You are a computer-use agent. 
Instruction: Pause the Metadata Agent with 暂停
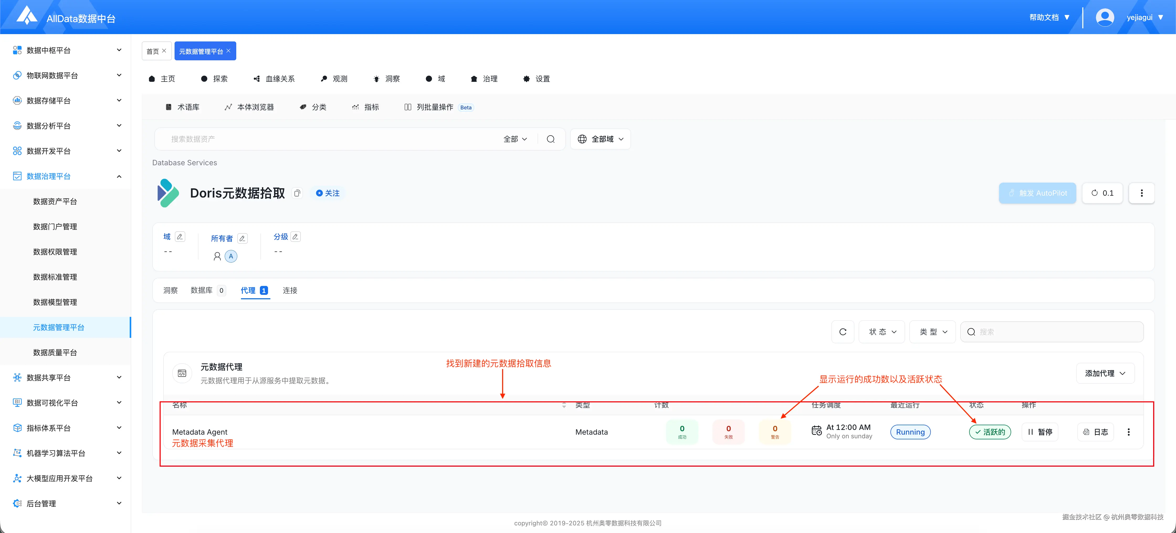click(x=1040, y=432)
